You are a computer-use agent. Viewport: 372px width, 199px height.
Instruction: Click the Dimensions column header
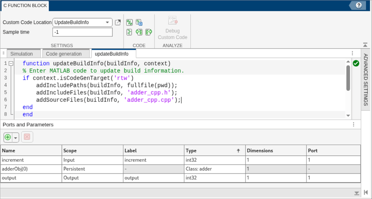click(x=276, y=150)
